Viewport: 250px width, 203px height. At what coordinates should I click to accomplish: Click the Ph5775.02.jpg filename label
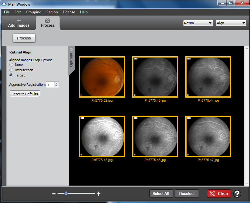(x=102, y=100)
